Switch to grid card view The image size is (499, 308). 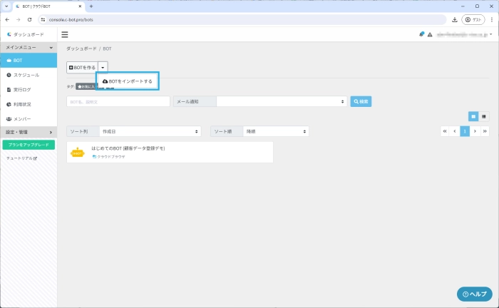tap(473, 116)
